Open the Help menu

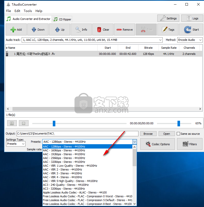coord(39,11)
